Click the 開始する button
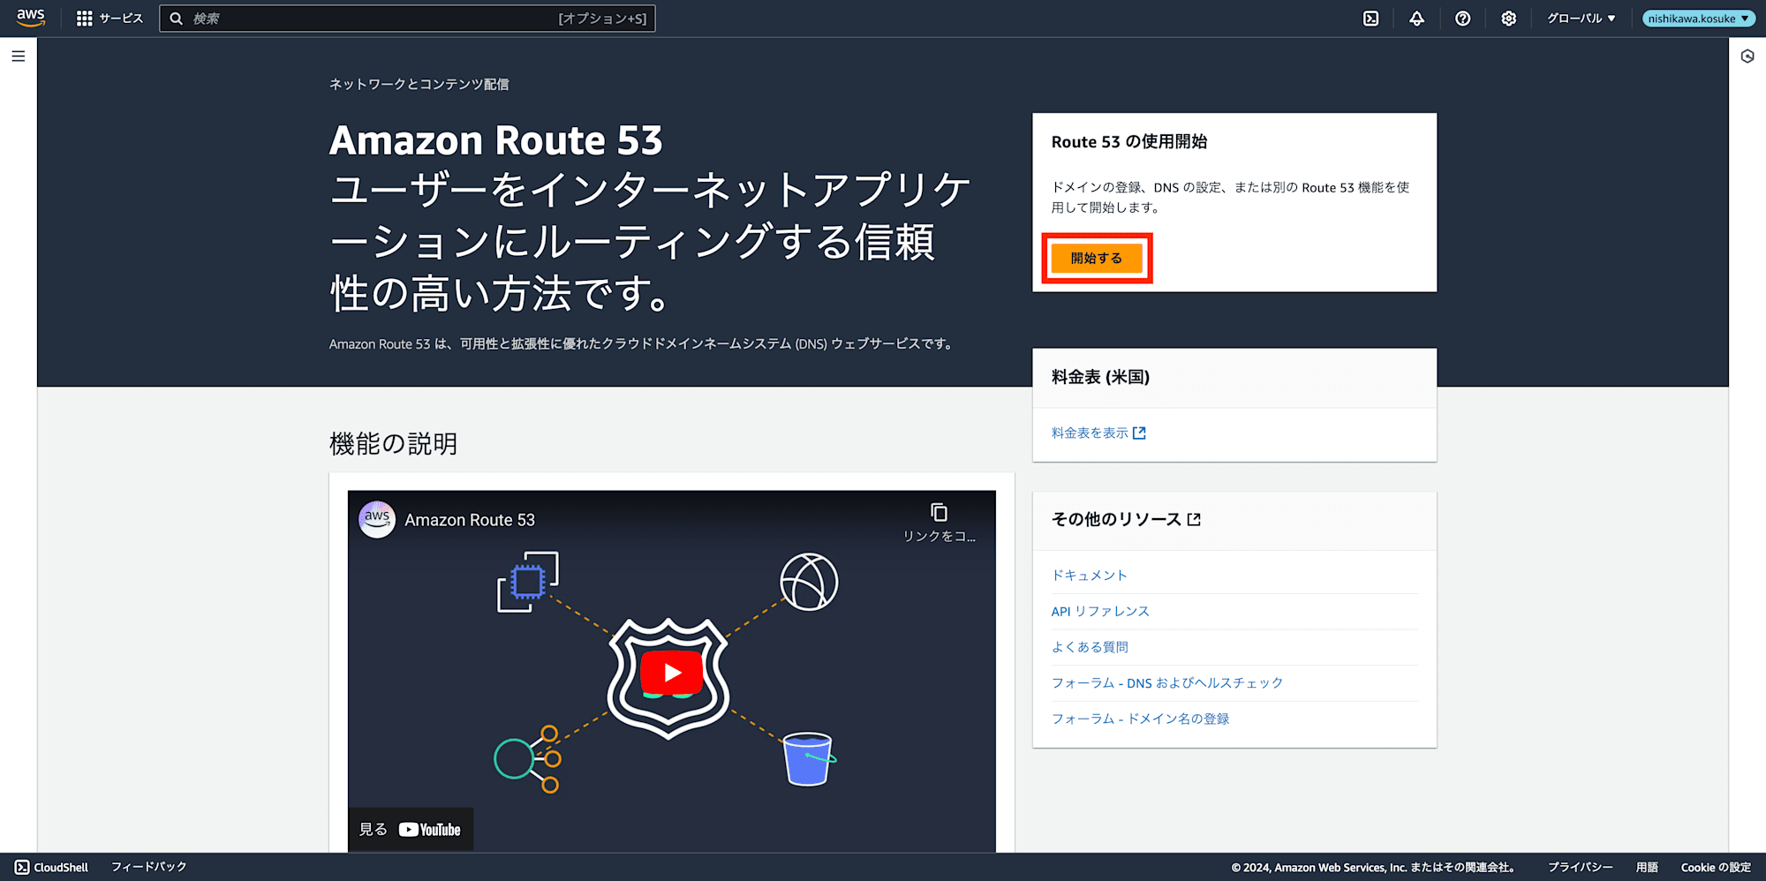 click(x=1097, y=258)
